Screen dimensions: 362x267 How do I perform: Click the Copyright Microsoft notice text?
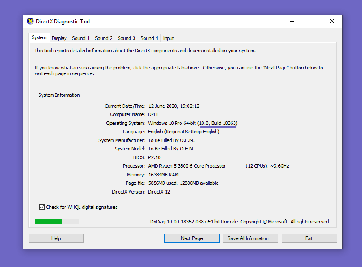[286, 222]
